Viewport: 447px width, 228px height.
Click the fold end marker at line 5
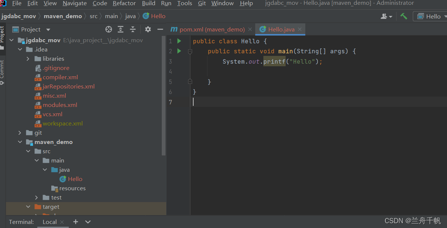[190, 81]
